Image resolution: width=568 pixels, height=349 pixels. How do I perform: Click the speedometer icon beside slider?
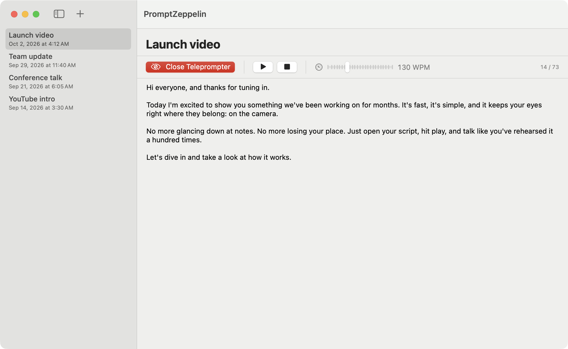319,67
